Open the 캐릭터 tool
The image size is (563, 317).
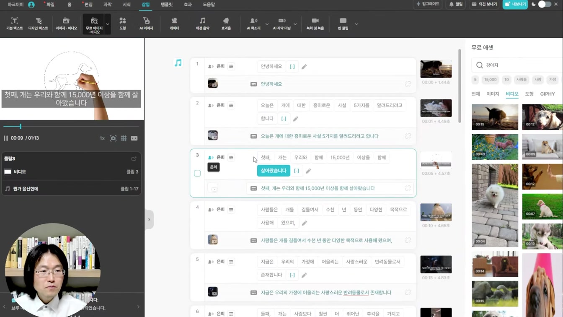pyautogui.click(x=174, y=24)
